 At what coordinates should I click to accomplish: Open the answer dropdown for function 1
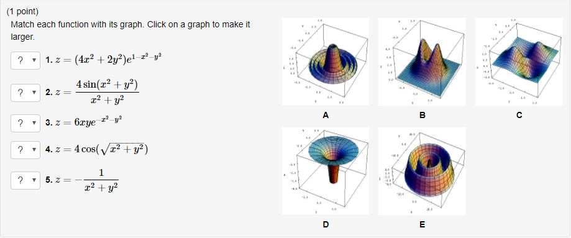coord(25,60)
